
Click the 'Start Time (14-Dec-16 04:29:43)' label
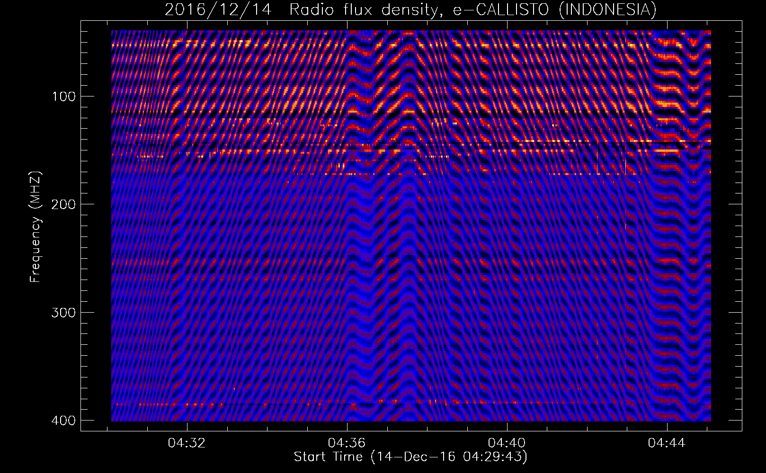pyautogui.click(x=410, y=457)
